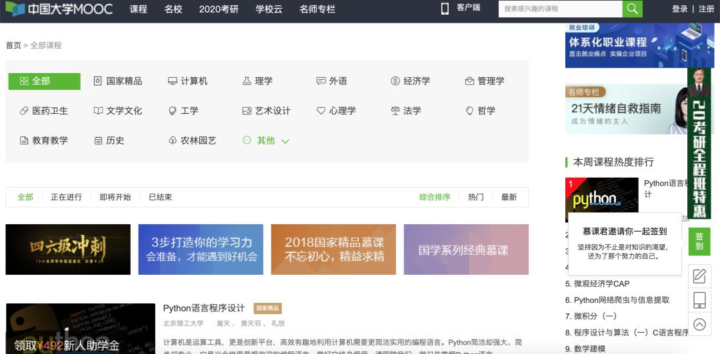Open the Python语言程序设计 course title
The image size is (720, 354).
pos(204,308)
